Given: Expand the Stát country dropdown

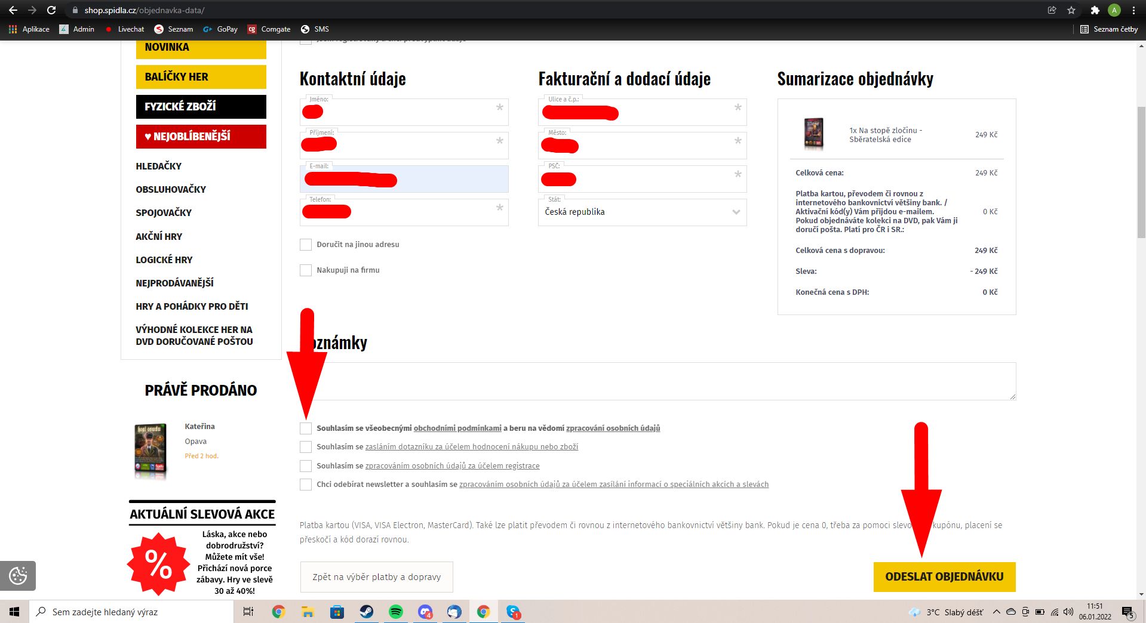Looking at the screenshot, I should tap(642, 212).
